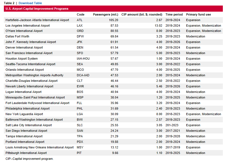Click the 5.46 CIP amount for Newark

coord(159,86)
